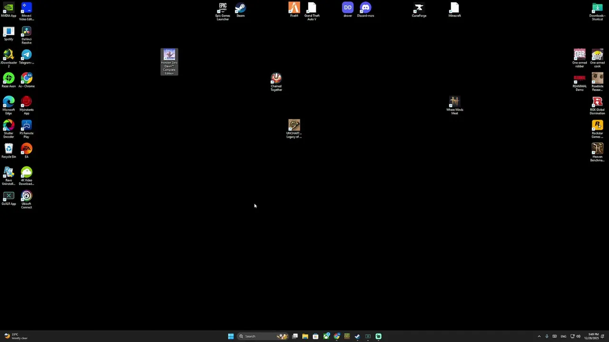Select the PS Remote Play shortcut
This screenshot has height=342, width=609.
point(26,129)
